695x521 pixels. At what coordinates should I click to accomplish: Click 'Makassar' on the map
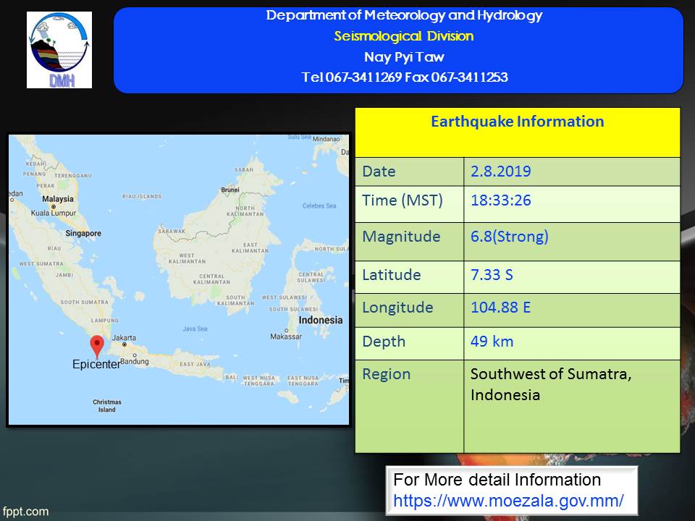(x=286, y=336)
